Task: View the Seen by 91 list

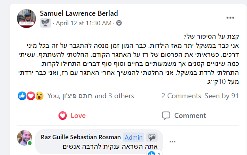Action: click(x=222, y=96)
